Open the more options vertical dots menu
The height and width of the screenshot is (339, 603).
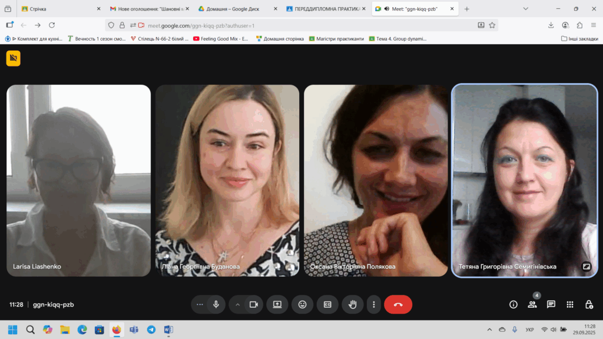click(x=374, y=304)
